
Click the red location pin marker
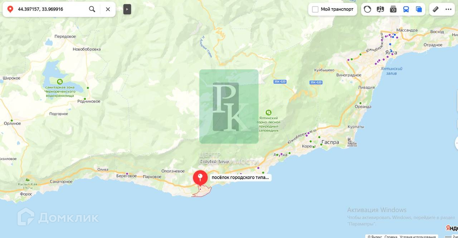coord(200,178)
